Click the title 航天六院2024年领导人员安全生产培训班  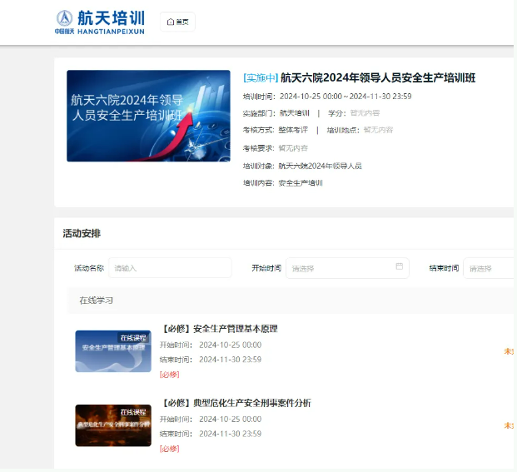[378, 78]
